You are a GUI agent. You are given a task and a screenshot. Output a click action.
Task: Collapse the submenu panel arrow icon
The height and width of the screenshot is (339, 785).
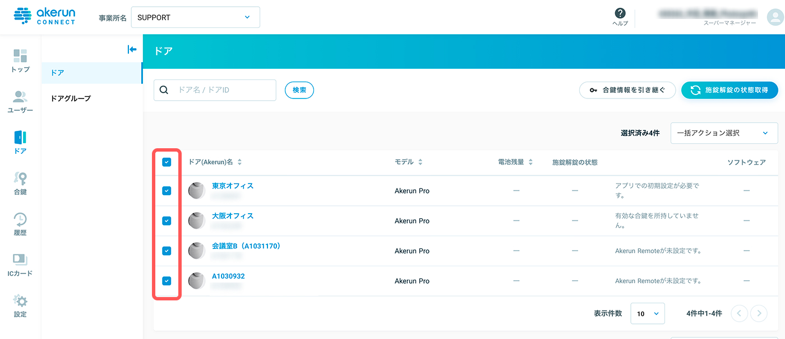pos(132,49)
